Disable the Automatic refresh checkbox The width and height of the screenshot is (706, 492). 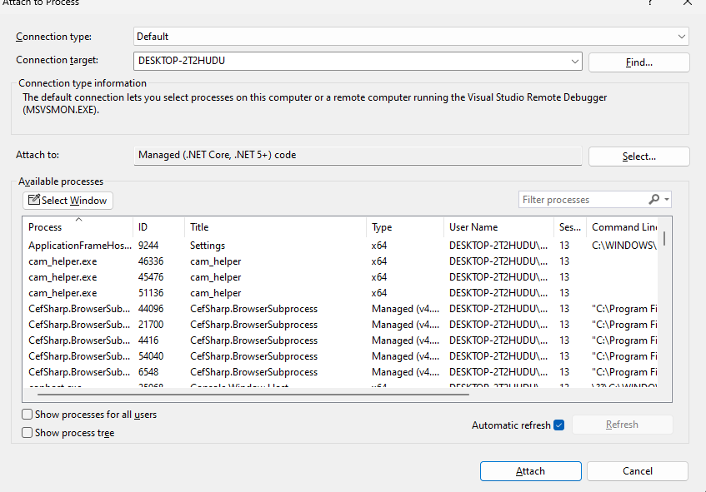[558, 425]
